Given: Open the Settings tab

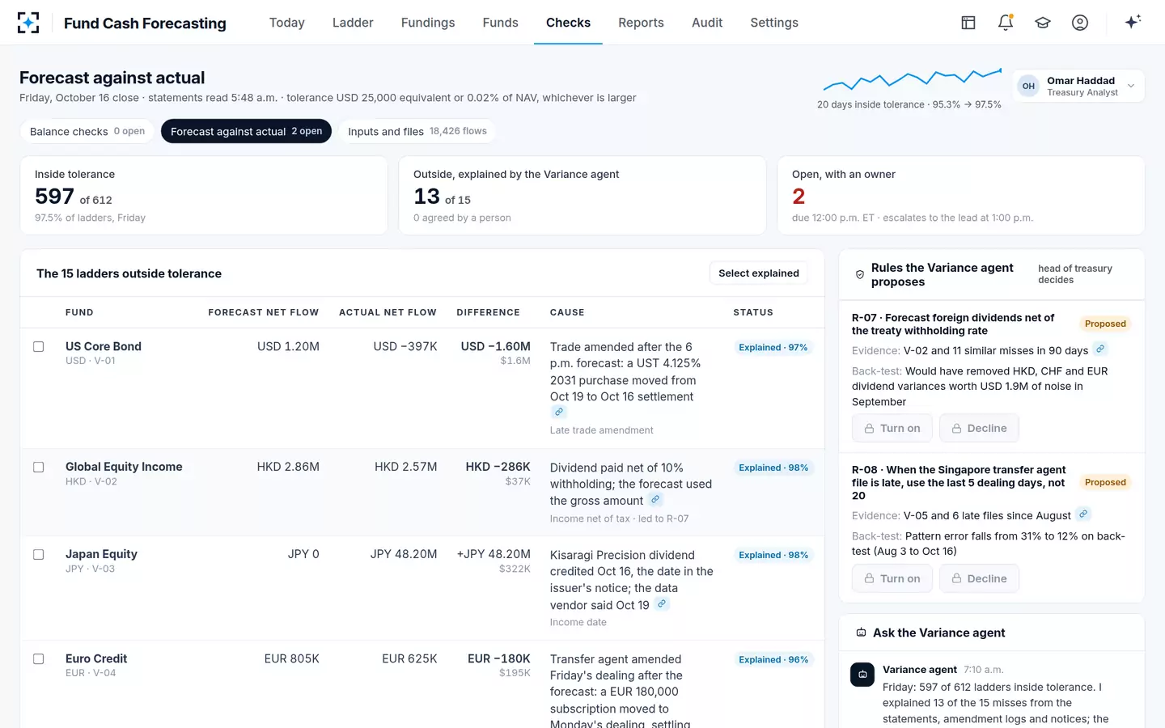Looking at the screenshot, I should [x=774, y=23].
